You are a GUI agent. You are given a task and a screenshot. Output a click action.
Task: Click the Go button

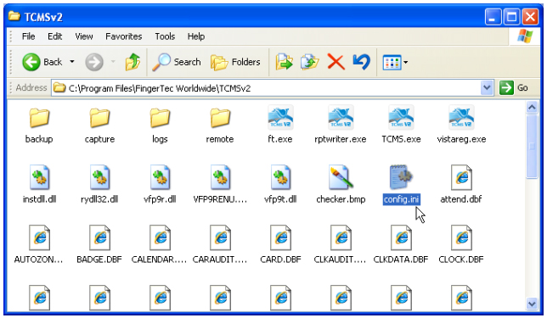pos(514,88)
